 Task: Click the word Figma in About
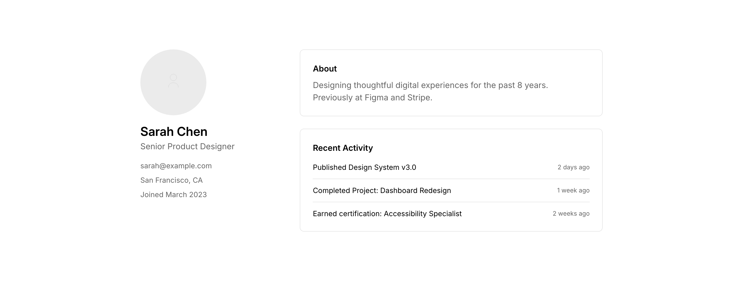[376, 98]
